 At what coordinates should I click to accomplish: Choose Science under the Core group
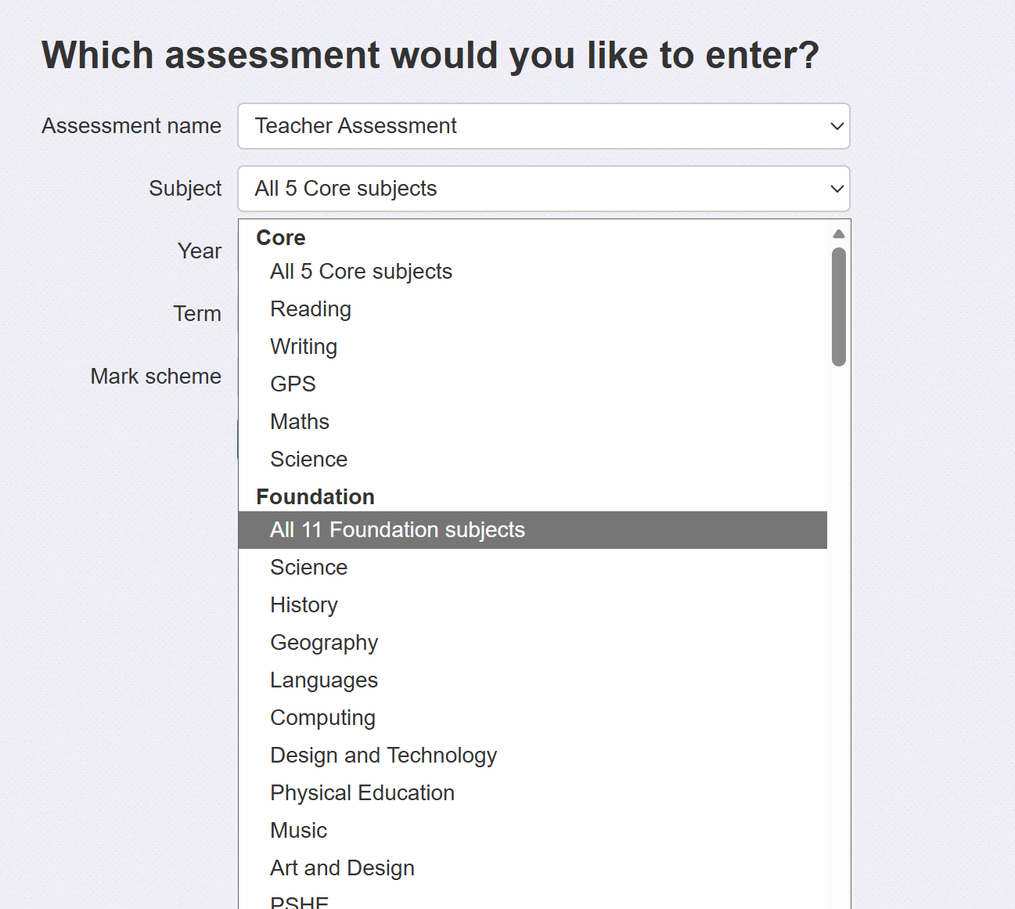[308, 460]
